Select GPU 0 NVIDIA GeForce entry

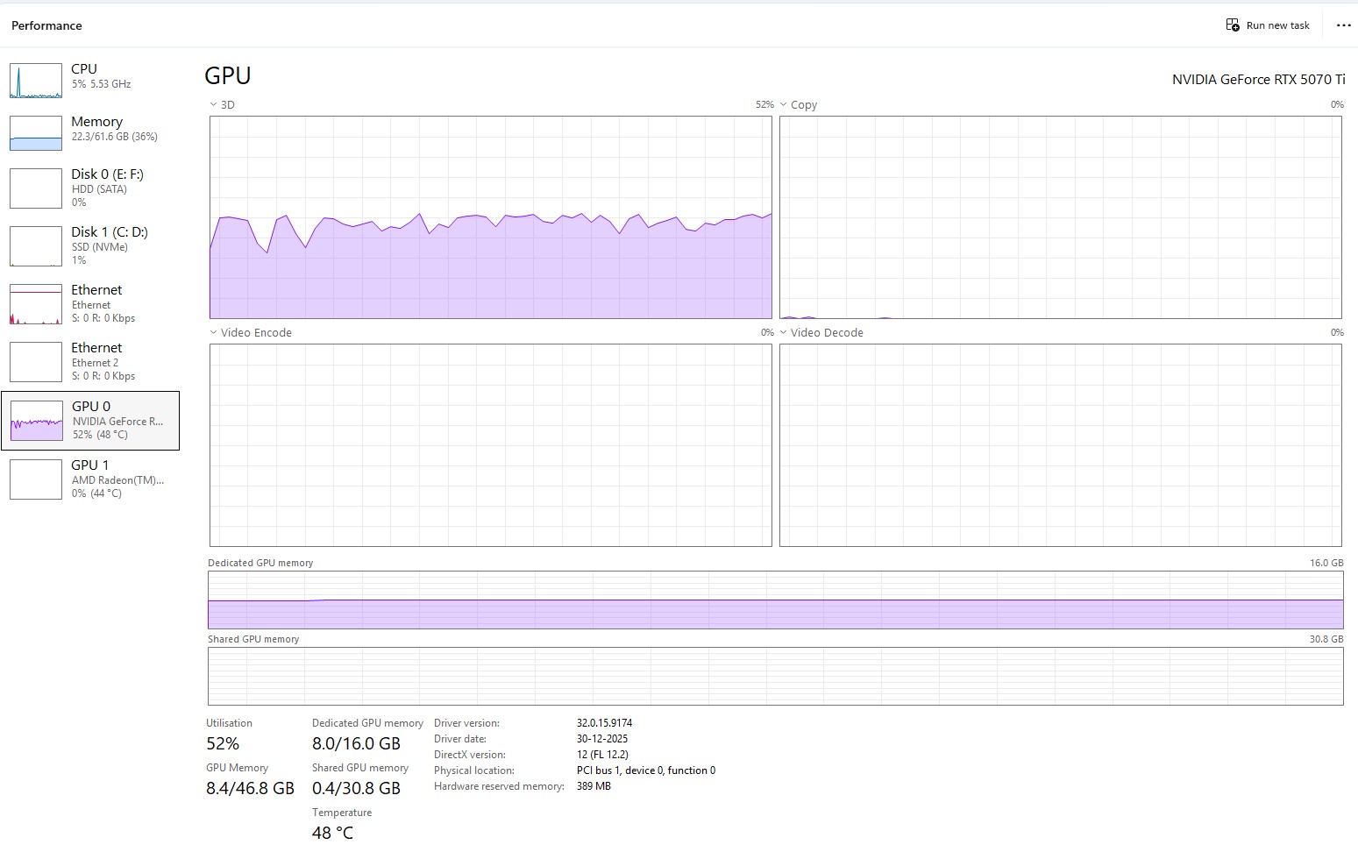(116, 420)
